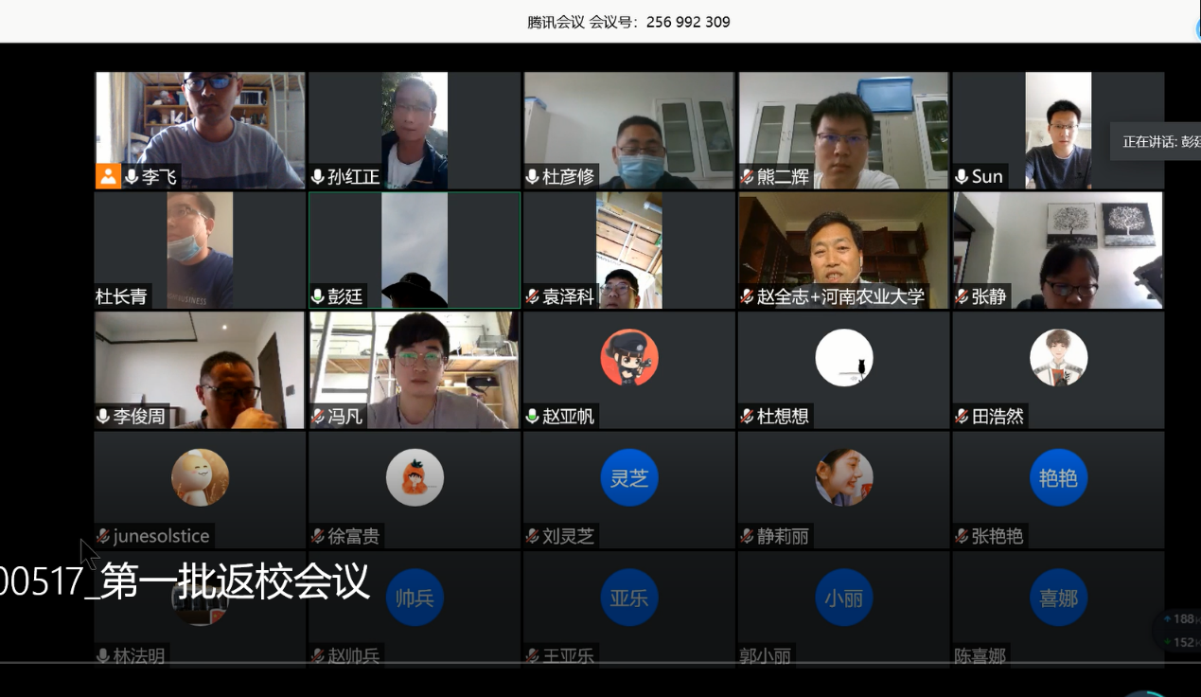Click the 艳艳 avatar for 张艳艳
This screenshot has height=697, width=1201.
(1058, 478)
